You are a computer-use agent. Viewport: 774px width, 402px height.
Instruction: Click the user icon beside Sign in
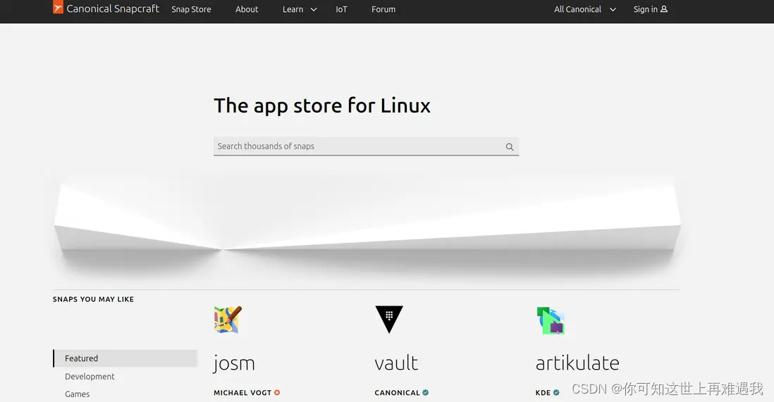tap(664, 9)
